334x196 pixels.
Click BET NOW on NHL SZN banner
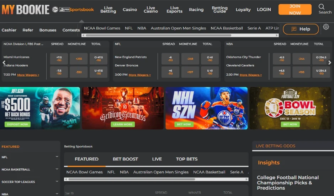click(x=184, y=124)
